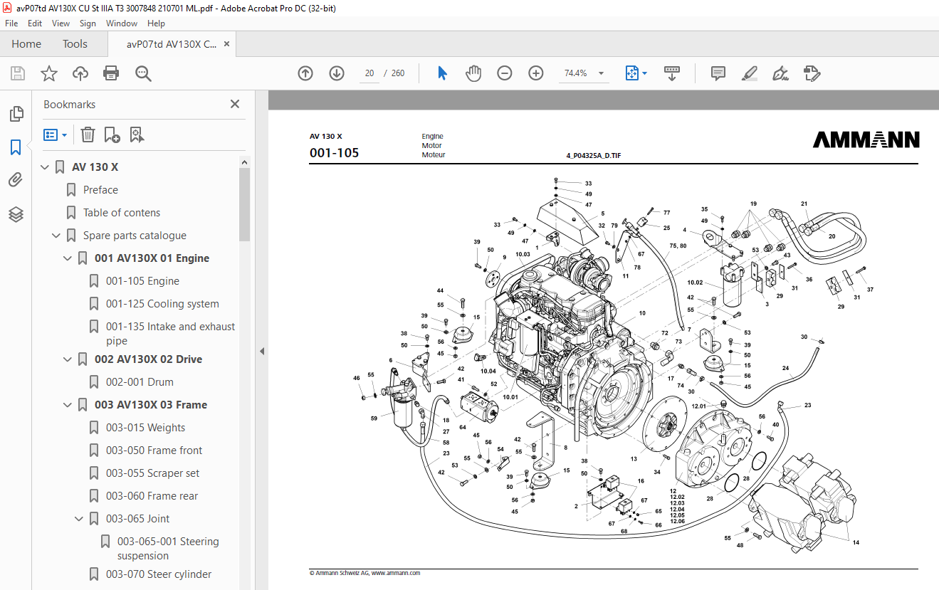Print the document
This screenshot has height=590, width=939.
[111, 73]
